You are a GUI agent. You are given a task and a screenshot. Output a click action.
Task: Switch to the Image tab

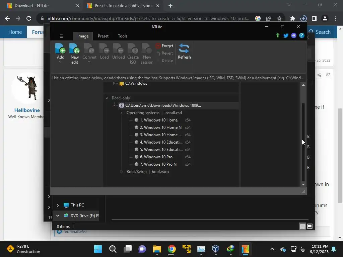(83, 36)
